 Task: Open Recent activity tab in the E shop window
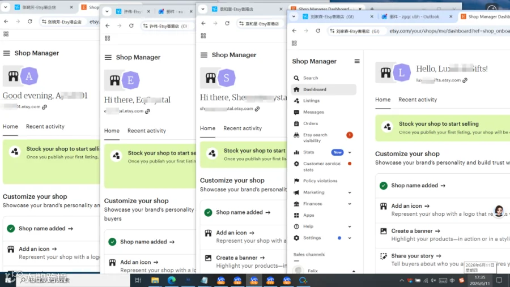[147, 131]
